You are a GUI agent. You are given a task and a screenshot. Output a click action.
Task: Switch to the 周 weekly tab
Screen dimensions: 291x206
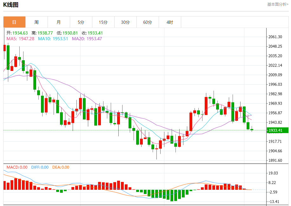(36, 22)
